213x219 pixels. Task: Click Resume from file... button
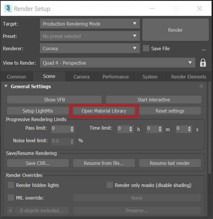[104, 163]
